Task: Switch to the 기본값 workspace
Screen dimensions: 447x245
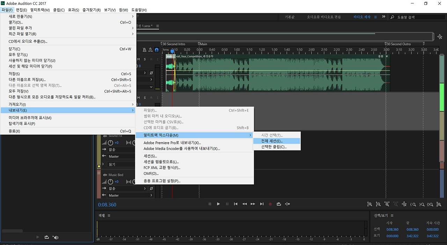Action: [290, 17]
